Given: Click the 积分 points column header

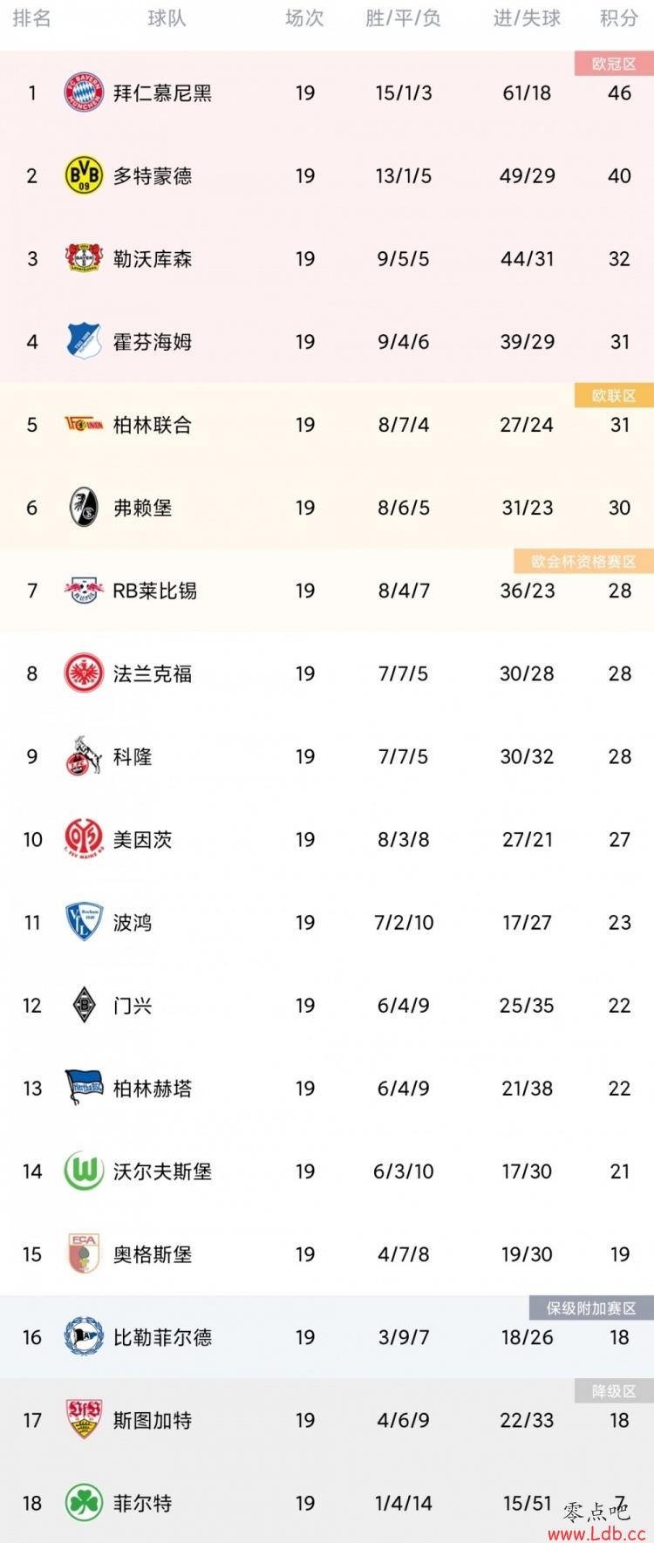Looking at the screenshot, I should 619,18.
